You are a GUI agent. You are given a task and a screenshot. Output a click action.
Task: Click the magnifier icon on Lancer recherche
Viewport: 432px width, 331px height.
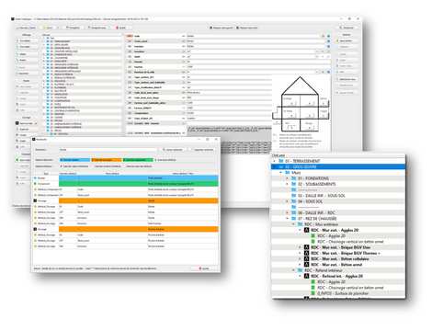164,150
